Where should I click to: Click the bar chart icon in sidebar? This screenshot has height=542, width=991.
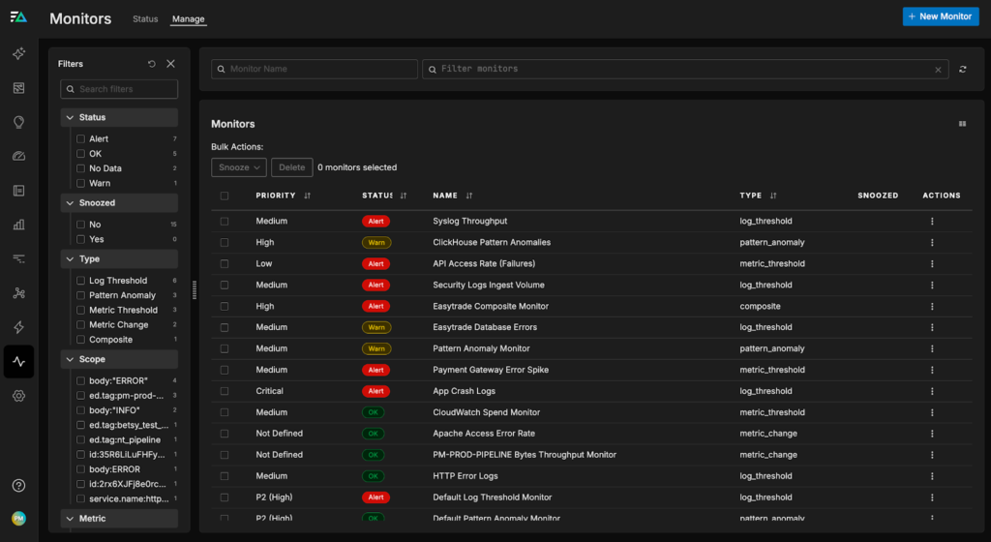[x=18, y=225]
